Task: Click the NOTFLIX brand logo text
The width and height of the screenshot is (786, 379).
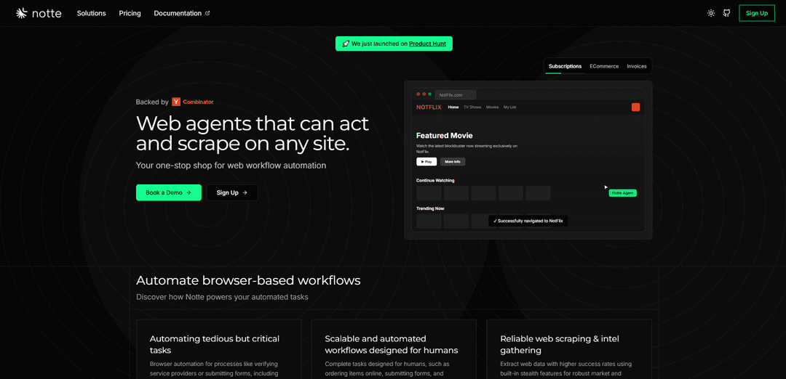Action: pos(429,107)
